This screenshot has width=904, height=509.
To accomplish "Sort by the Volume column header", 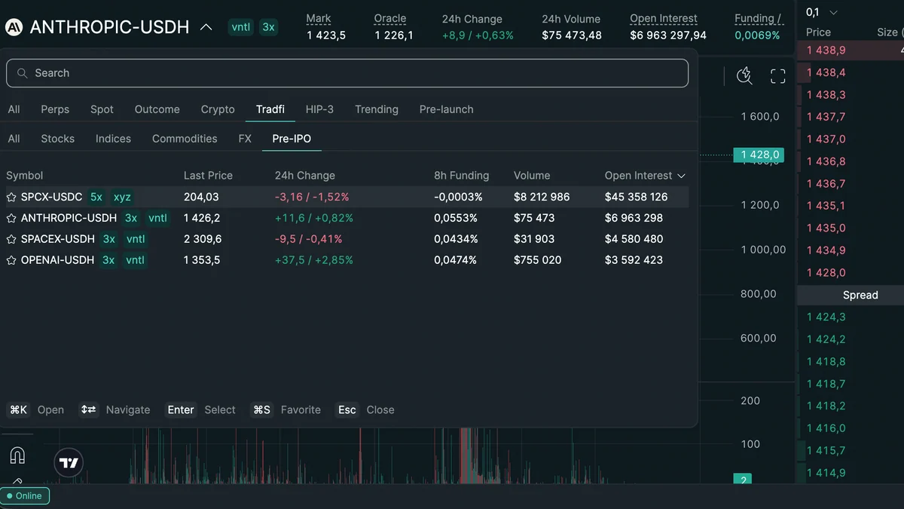I will [x=532, y=176].
